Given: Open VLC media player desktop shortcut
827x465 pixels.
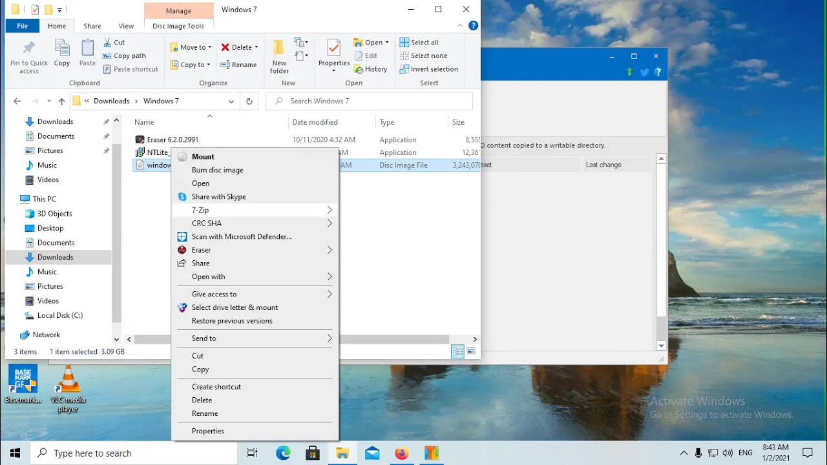Looking at the screenshot, I should (x=68, y=388).
